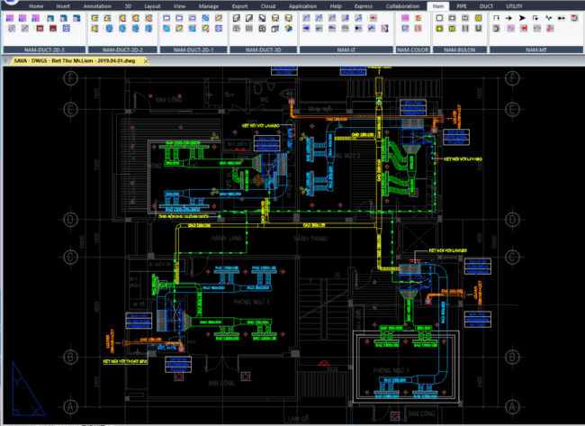Image resolution: width=585 pixels, height=426 pixels.
Task: Select the yellow filled square in NAM-BULON
Action: [x=452, y=29]
